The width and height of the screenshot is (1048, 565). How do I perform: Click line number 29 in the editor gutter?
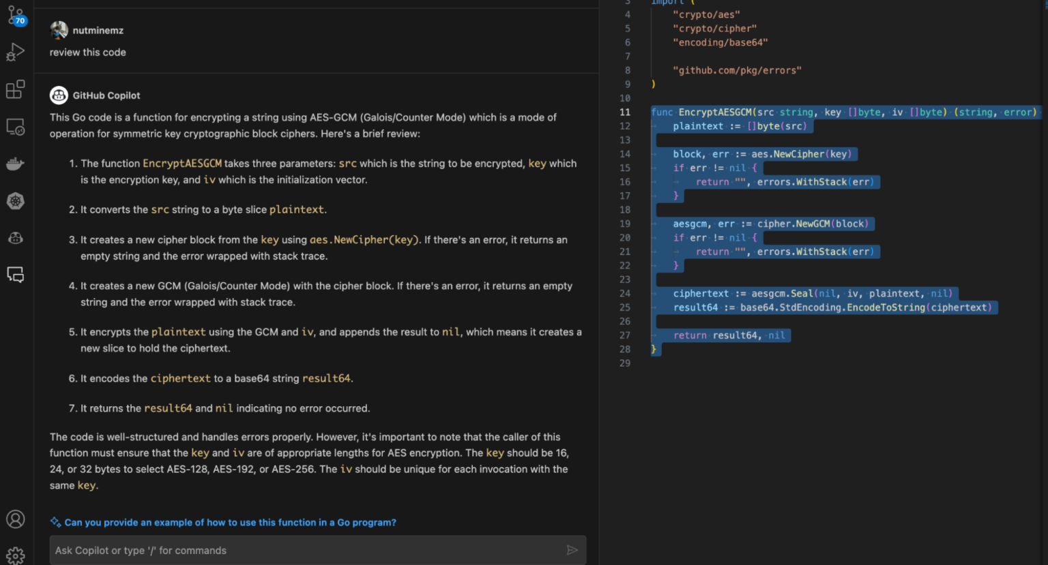point(624,363)
